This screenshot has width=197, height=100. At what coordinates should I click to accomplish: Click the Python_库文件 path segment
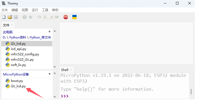tap(40, 37)
